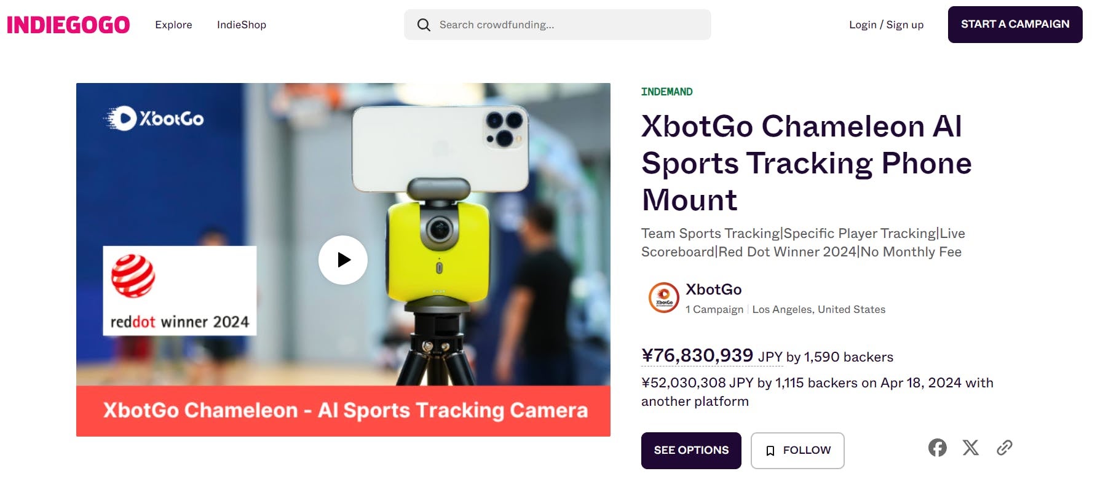Click the ¥76,830,939 JPY funding amount
This screenshot has width=1103, height=479.
click(x=712, y=355)
